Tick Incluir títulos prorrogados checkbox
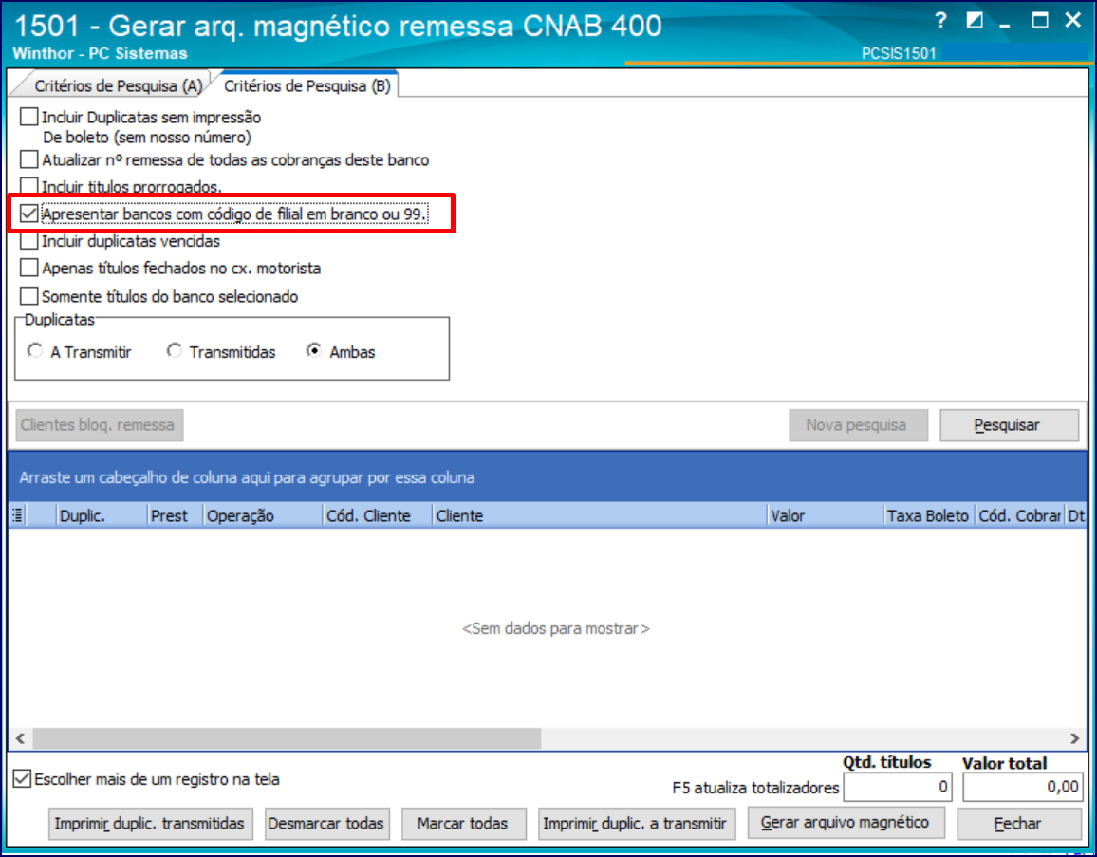Screen dimensions: 1097x857 28,185
